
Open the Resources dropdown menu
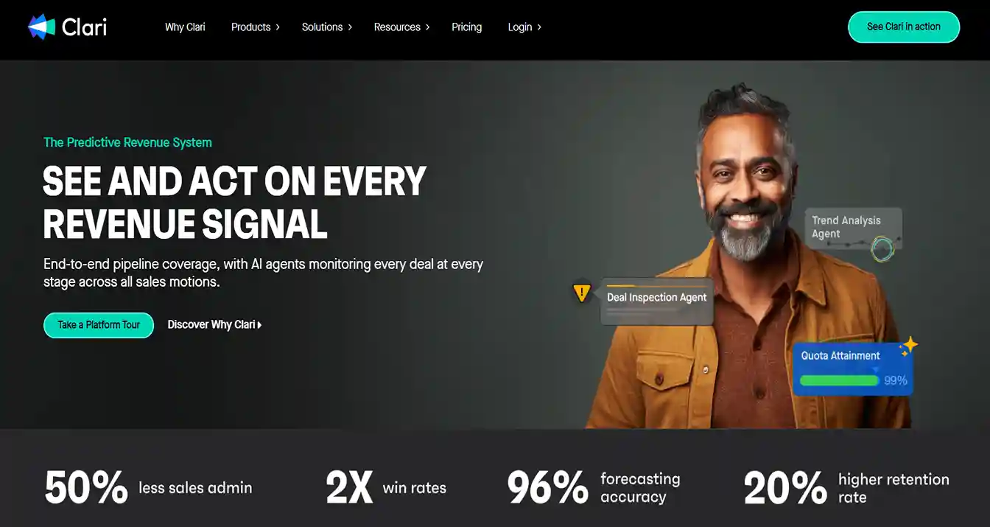pos(401,27)
